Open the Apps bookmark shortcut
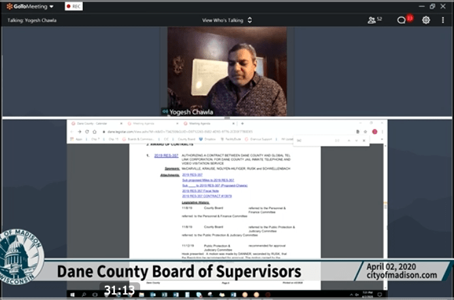Viewport: 454px width, 300px height. 76,139
